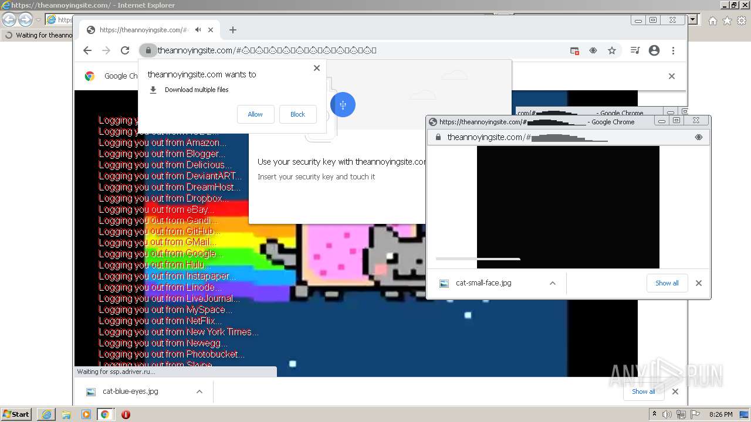Click the diamond sensor icon in main Chrome
Viewport: 751px width, 422px height.
593,51
